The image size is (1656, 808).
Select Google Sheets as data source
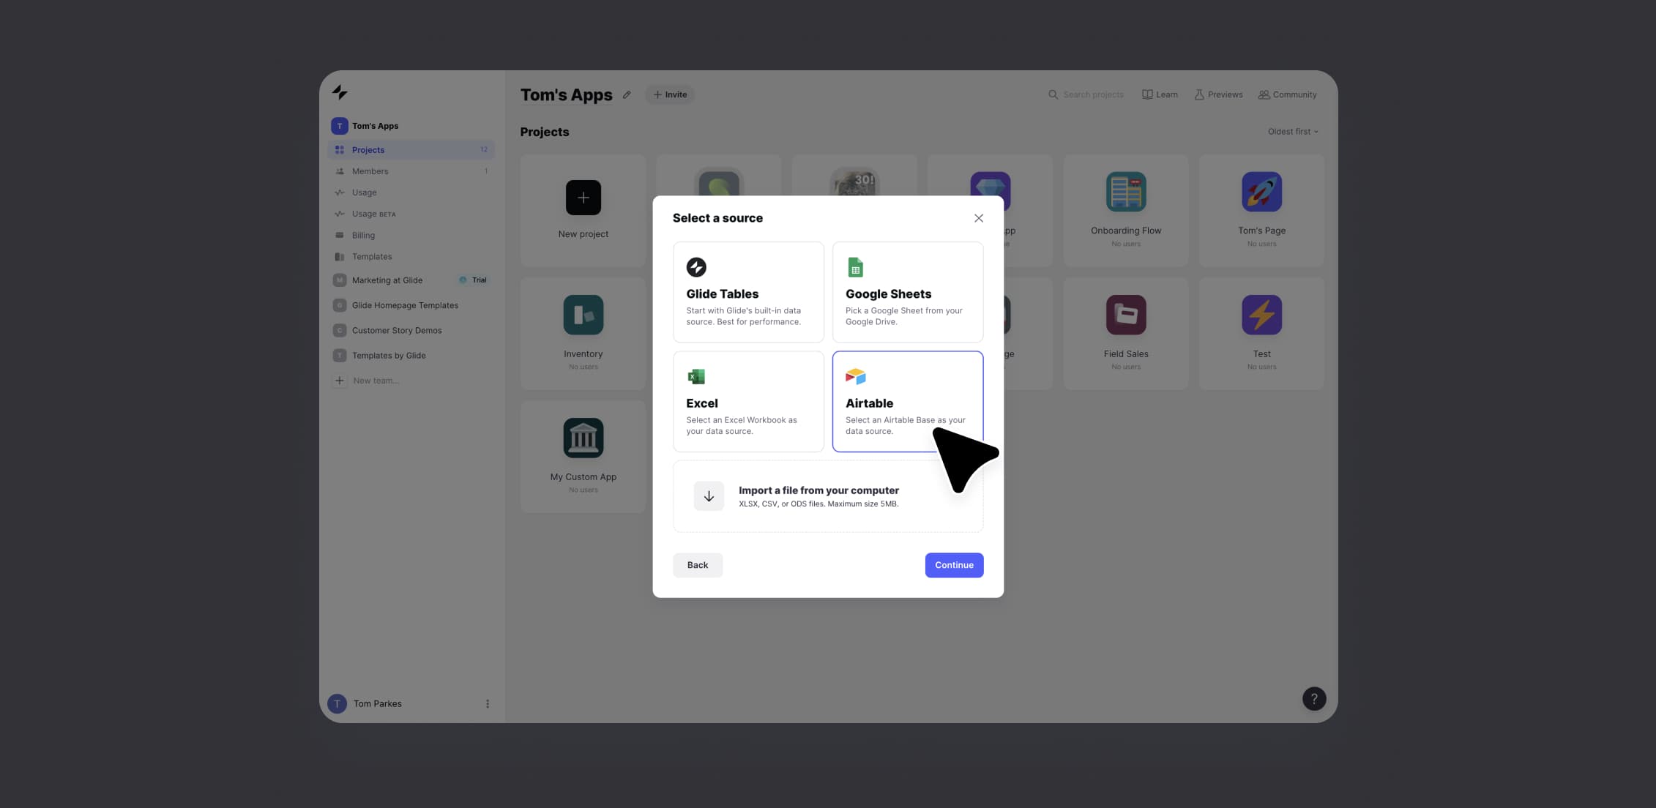click(907, 291)
